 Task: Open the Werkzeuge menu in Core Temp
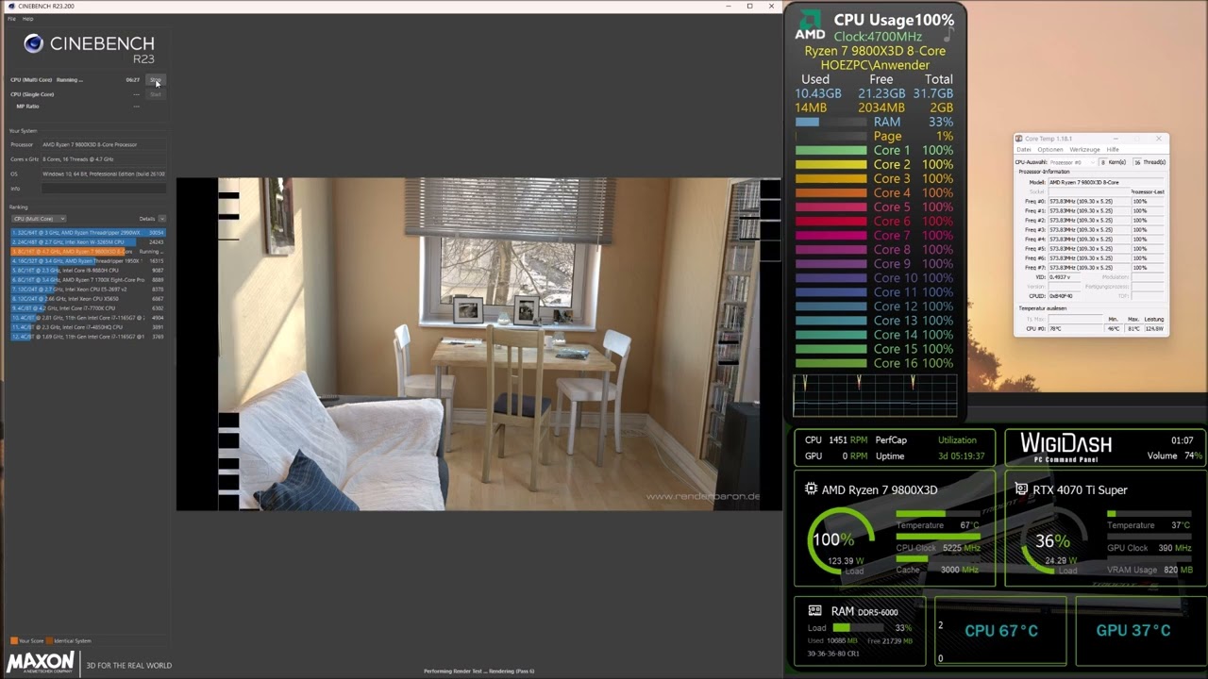click(1084, 149)
